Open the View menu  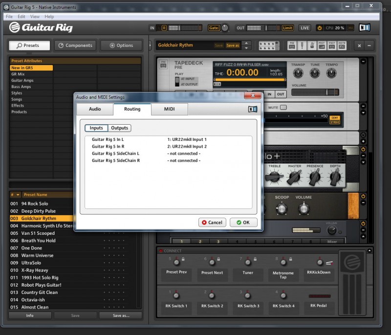pyautogui.click(x=35, y=17)
